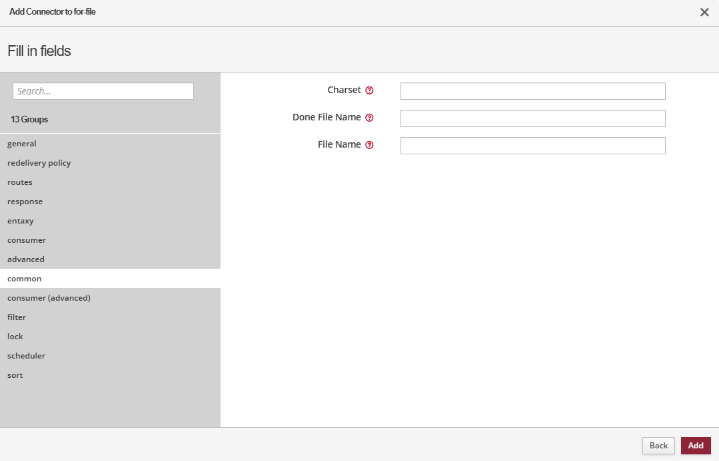Select the general group
Image resolution: width=719 pixels, height=461 pixels.
tap(22, 144)
